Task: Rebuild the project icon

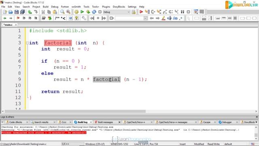Action: coord(94,12)
